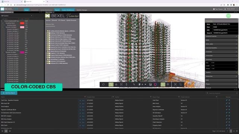This screenshot has height=134, width=239.
Task: Toggle visibility dot for Construction Sequence set
Action: [x=48, y=35]
